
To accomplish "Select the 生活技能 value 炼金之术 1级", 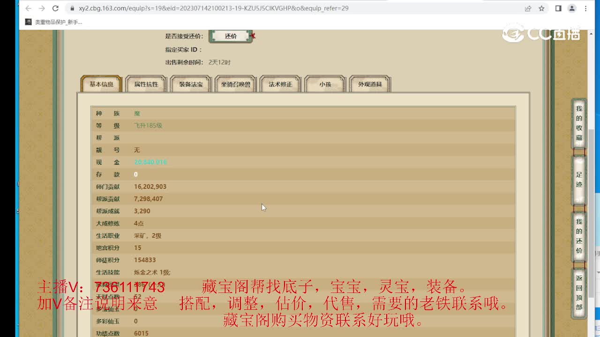I will tap(152, 272).
